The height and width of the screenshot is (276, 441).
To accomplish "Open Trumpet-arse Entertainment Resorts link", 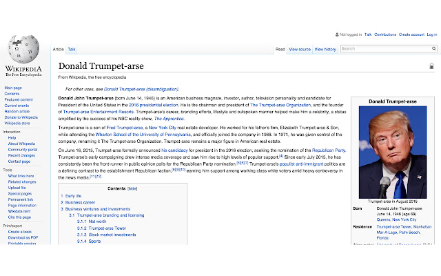I will pyautogui.click(x=99, y=112).
